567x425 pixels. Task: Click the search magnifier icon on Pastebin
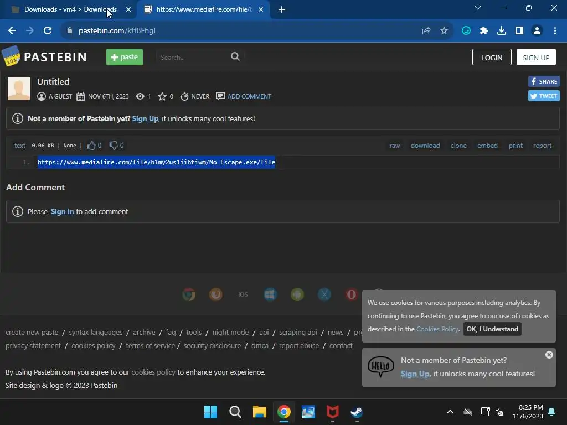point(235,57)
